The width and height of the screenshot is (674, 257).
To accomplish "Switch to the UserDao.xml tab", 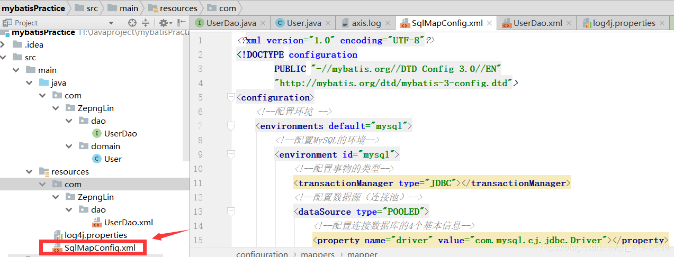I will click(536, 23).
